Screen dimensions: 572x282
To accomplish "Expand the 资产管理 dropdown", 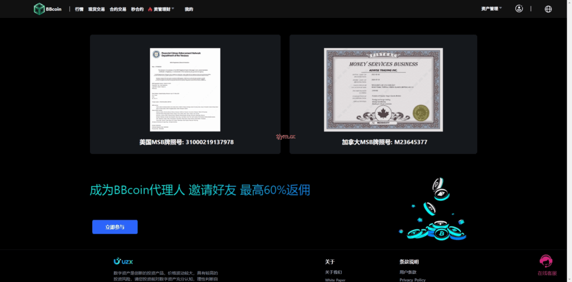I will pyautogui.click(x=492, y=9).
